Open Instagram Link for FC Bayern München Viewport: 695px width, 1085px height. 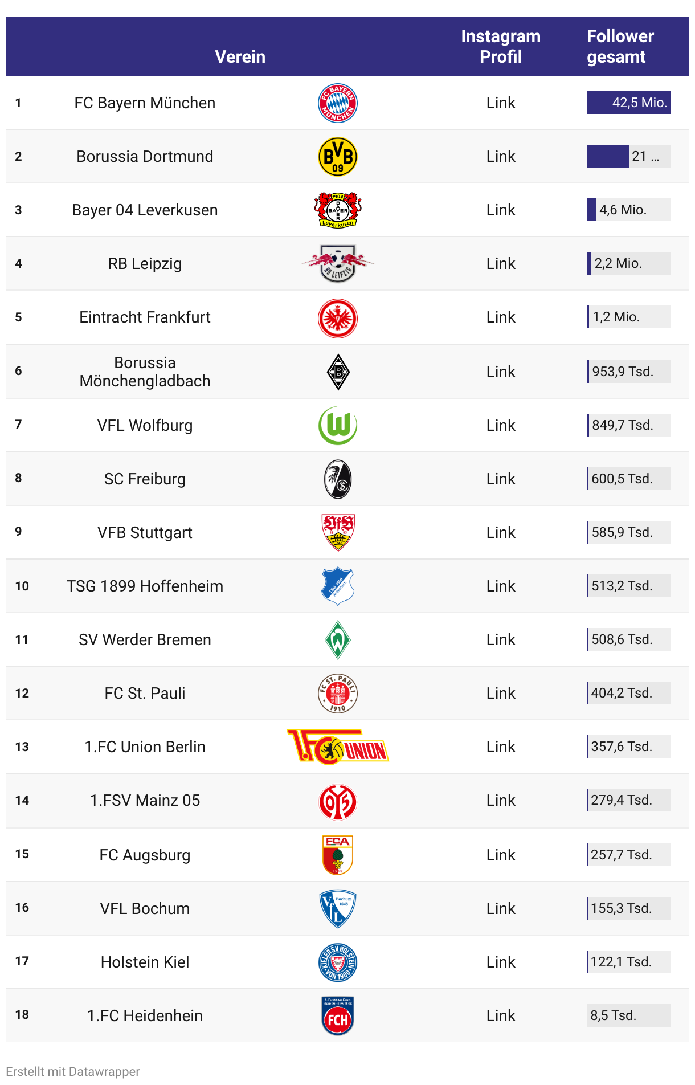(x=501, y=103)
